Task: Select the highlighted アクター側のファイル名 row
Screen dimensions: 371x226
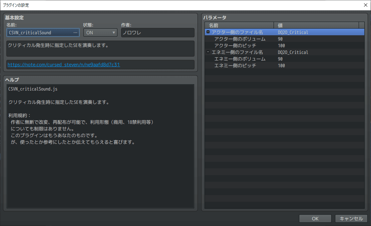Action: [x=240, y=32]
